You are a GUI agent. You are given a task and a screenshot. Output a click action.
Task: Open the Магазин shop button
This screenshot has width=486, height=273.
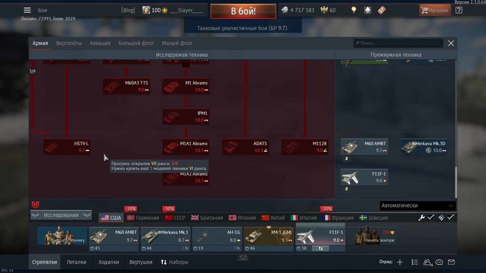click(x=435, y=10)
